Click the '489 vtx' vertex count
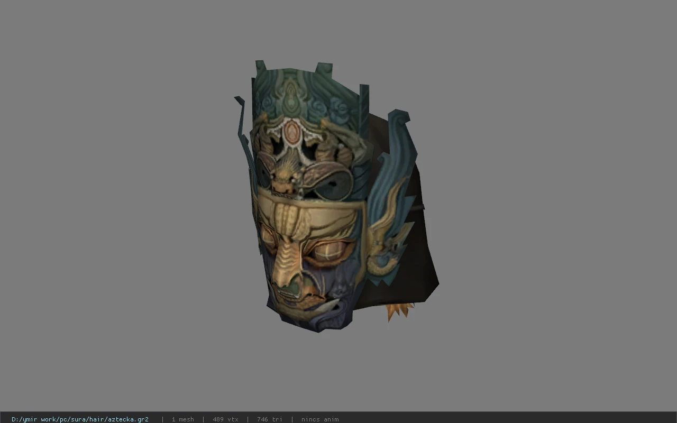 click(x=225, y=419)
